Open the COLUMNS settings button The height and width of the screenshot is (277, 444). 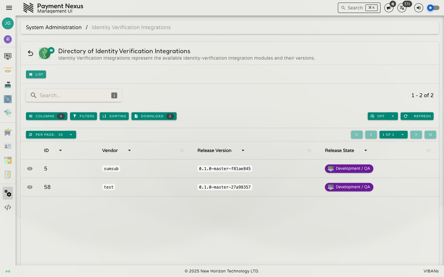tap(47, 116)
